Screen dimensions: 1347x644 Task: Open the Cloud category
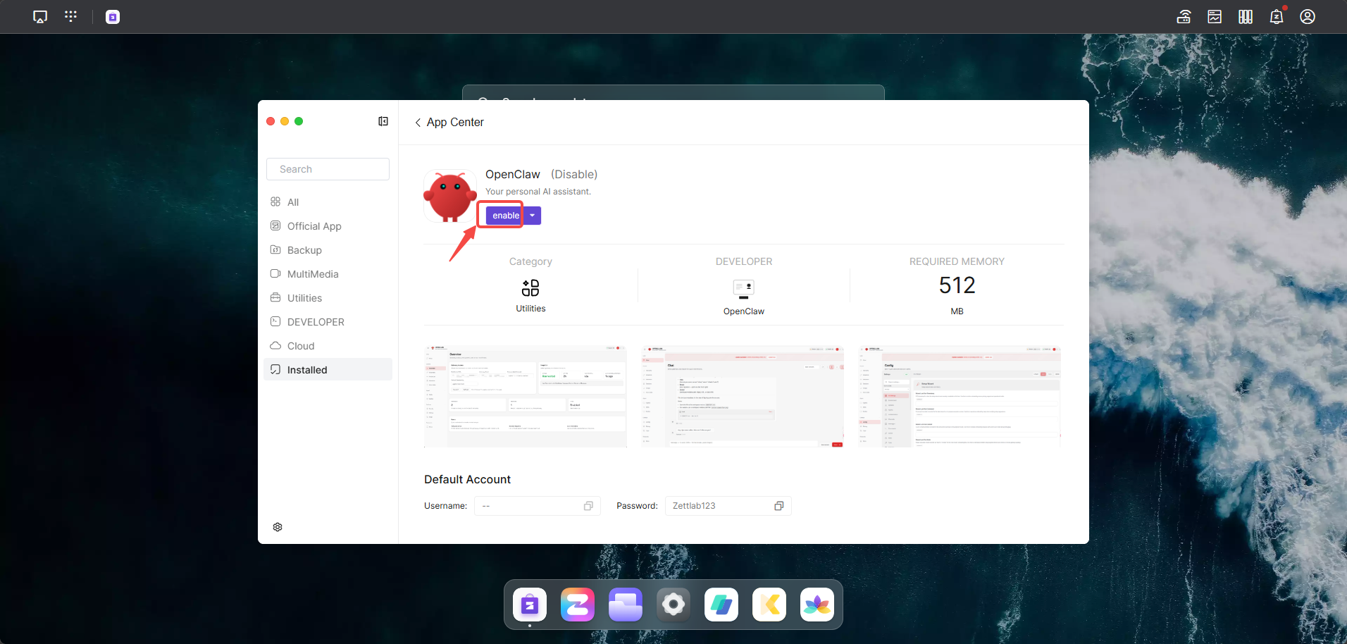[301, 346]
